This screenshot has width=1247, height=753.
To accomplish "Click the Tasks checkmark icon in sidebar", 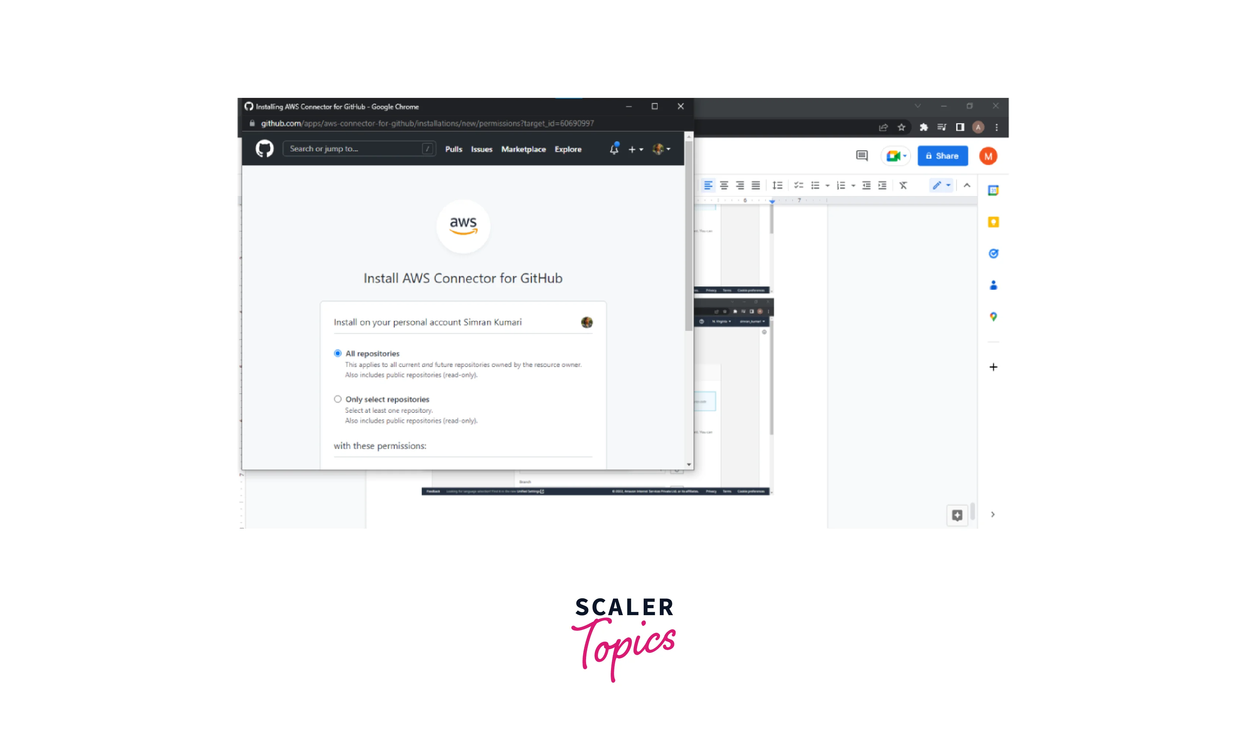I will [995, 253].
